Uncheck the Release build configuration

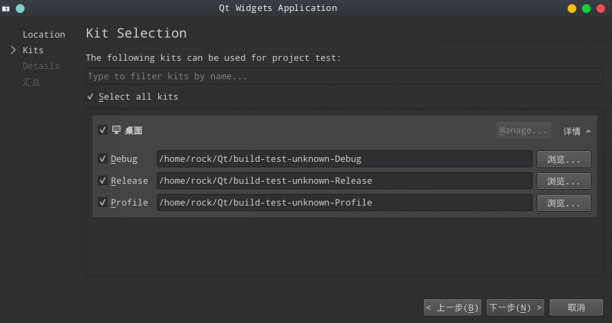(x=103, y=181)
